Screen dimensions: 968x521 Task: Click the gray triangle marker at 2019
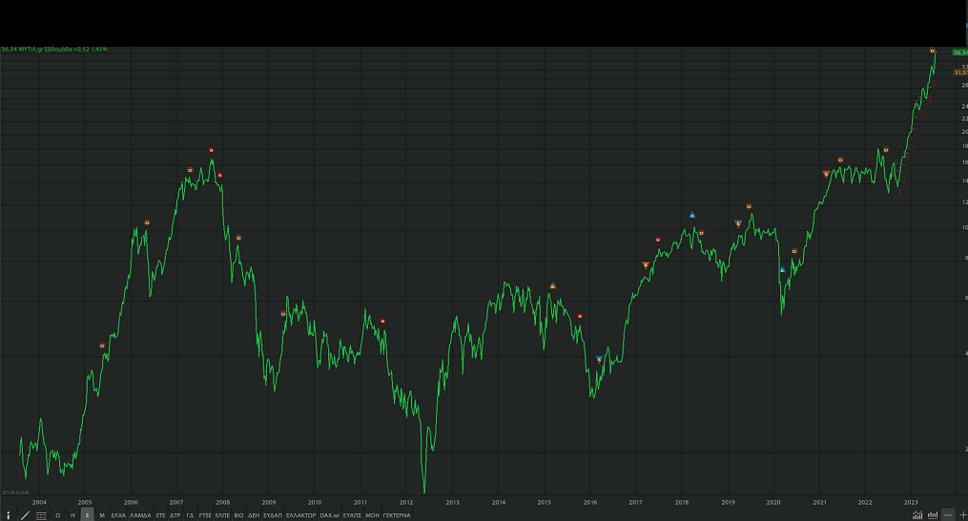[x=738, y=223]
